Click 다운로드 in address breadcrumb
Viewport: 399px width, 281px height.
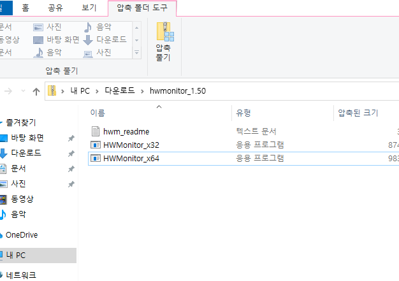tap(120, 90)
